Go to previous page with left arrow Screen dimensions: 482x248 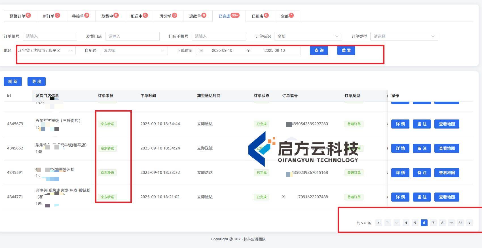pyautogui.click(x=379, y=223)
